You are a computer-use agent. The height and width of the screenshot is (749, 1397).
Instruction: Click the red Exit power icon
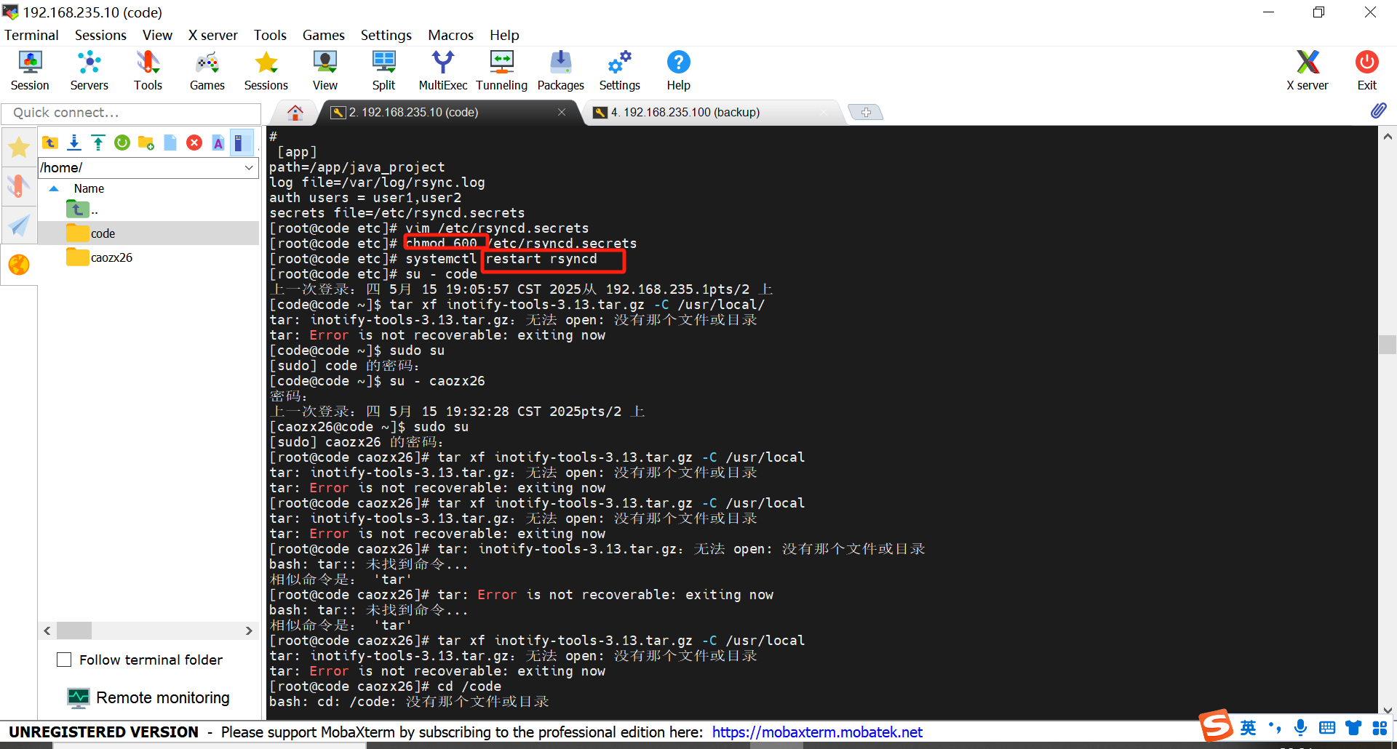point(1366,71)
